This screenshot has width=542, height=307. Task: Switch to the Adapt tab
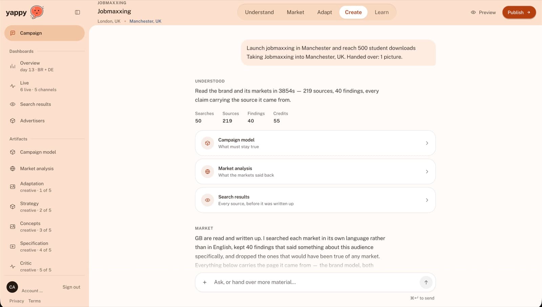click(325, 12)
